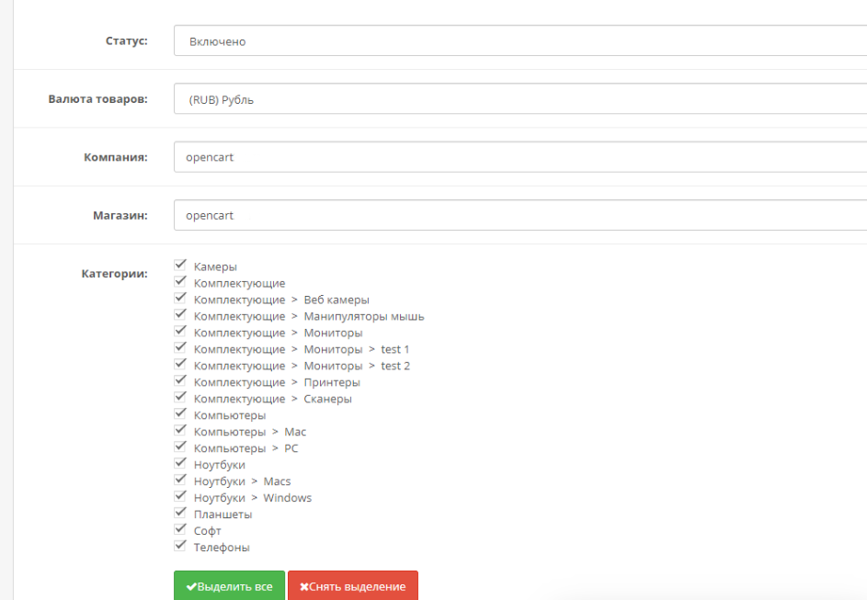Image resolution: width=867 pixels, height=600 pixels.
Task: Uncheck Комплектующие > Принтеры checkbox
Action: click(180, 381)
